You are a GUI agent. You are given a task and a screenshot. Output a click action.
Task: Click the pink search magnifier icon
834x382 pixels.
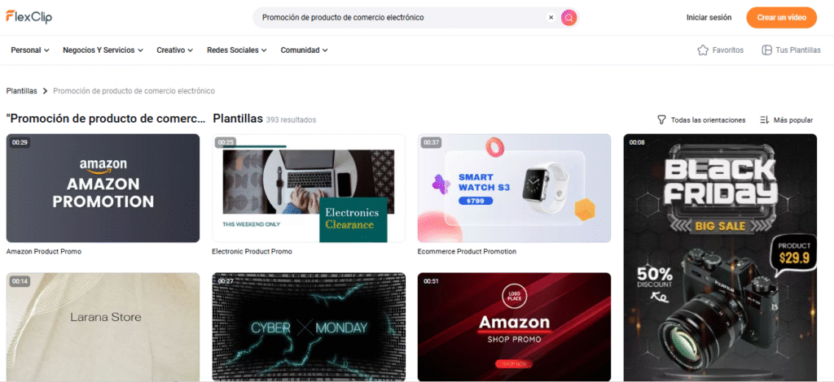[568, 18]
